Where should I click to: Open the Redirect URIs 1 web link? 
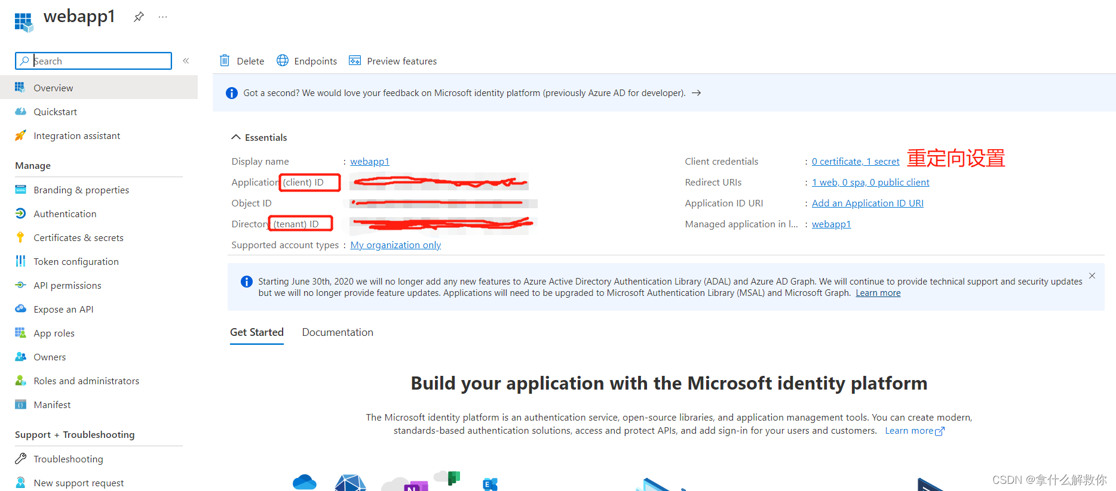(870, 182)
